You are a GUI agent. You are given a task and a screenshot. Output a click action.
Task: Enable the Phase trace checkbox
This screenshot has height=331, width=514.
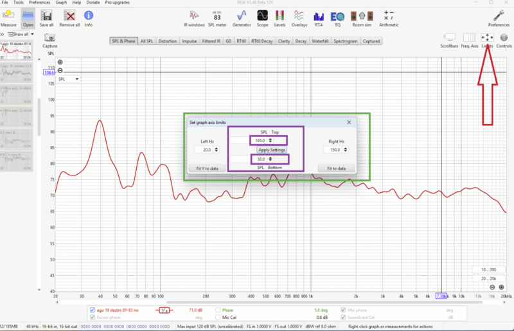coord(218,310)
